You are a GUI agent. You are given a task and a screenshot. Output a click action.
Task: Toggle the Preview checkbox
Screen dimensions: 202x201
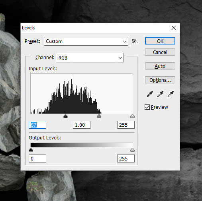[x=147, y=107]
